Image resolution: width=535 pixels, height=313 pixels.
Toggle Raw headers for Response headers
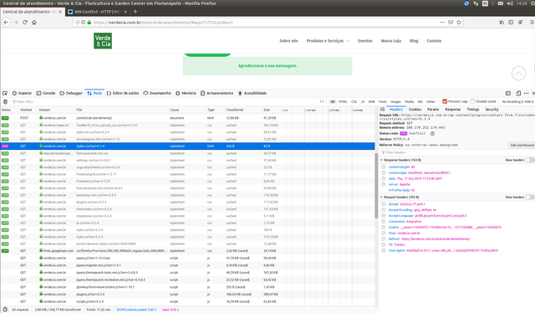(x=529, y=160)
